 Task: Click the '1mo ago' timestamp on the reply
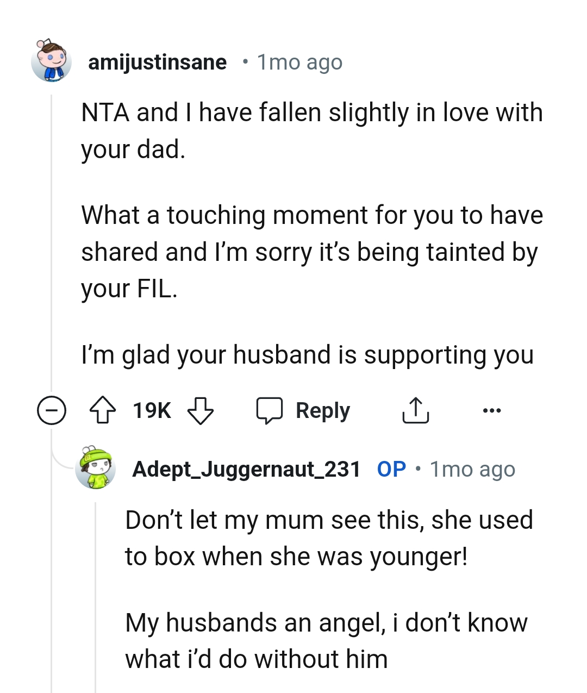pos(472,469)
